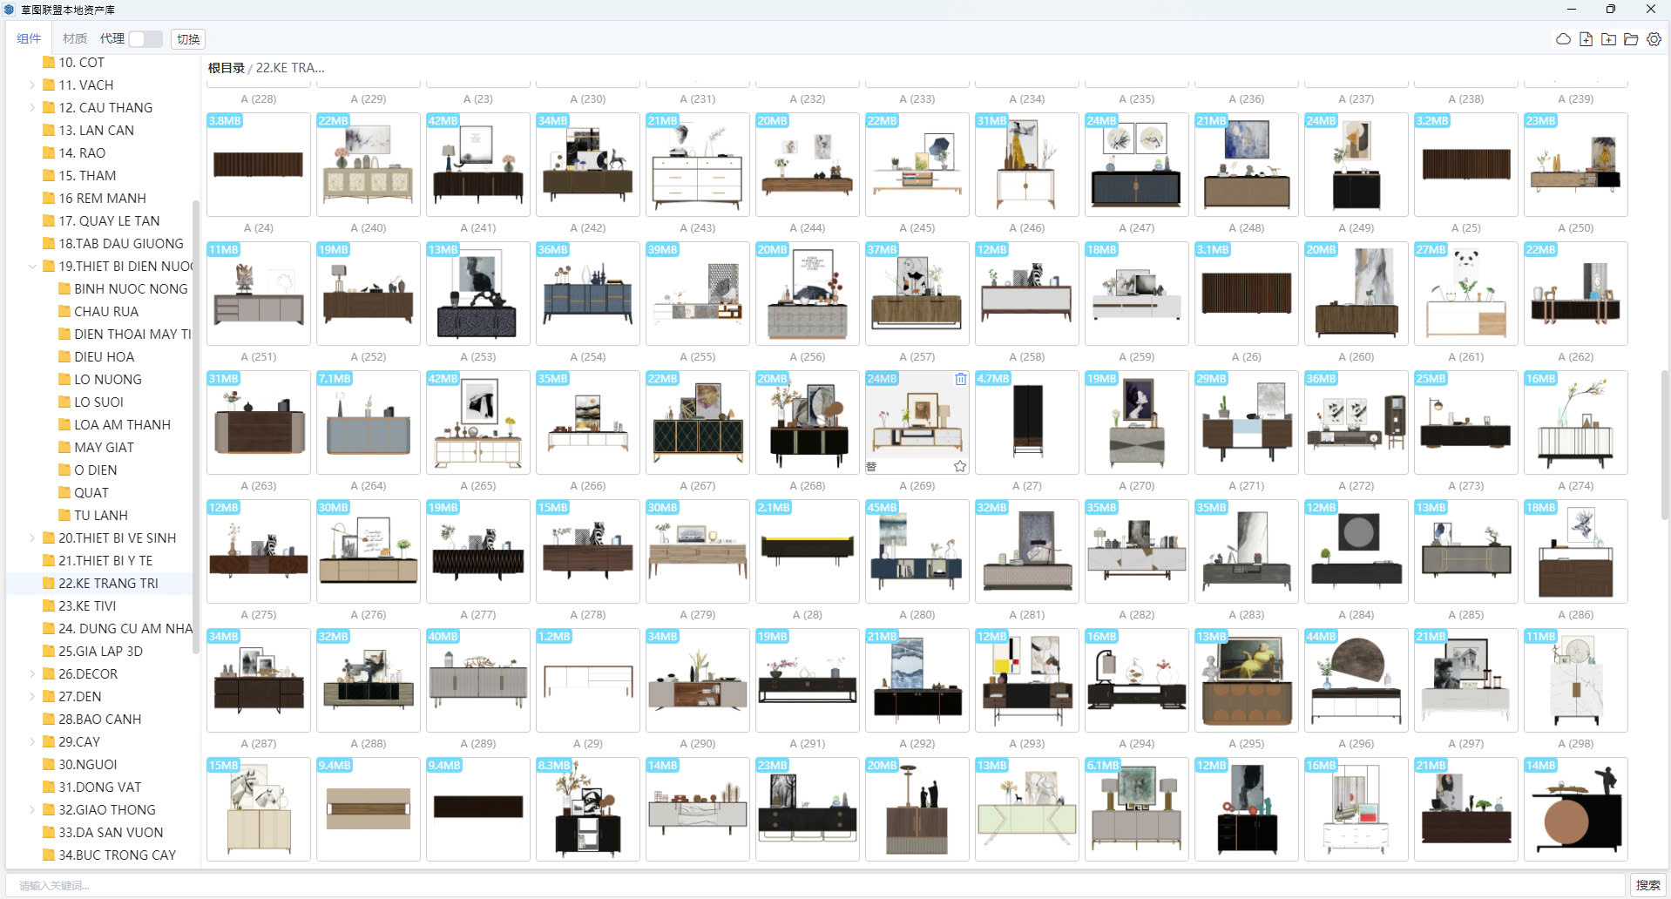Switch to the 组件 components tab

pyautogui.click(x=29, y=39)
